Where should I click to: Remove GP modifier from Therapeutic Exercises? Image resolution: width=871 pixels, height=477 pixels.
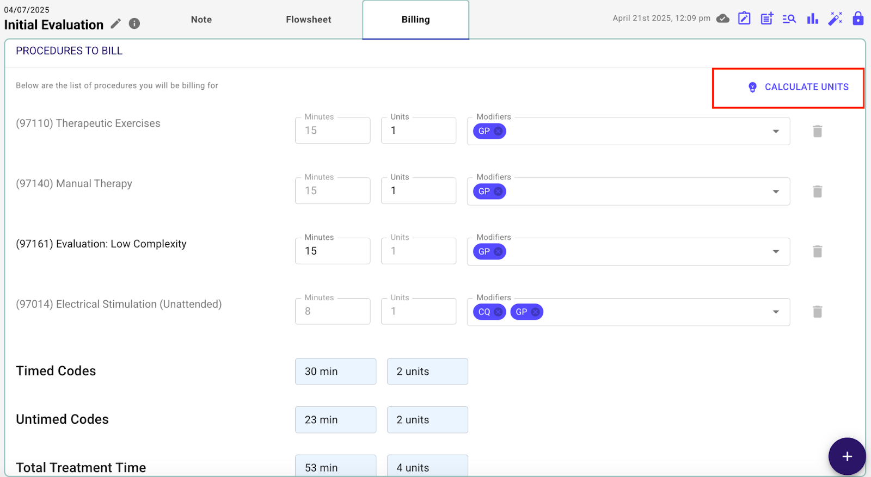(x=498, y=131)
